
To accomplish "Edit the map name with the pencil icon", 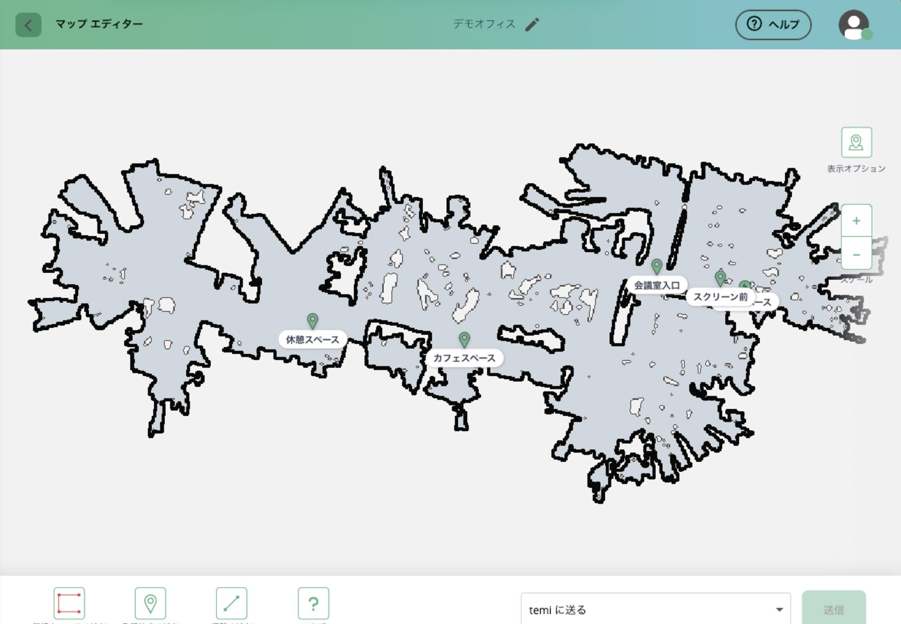I will [x=532, y=24].
